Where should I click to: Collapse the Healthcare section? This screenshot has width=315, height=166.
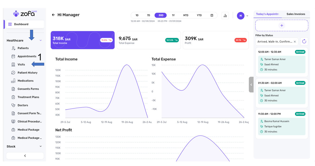point(41,41)
